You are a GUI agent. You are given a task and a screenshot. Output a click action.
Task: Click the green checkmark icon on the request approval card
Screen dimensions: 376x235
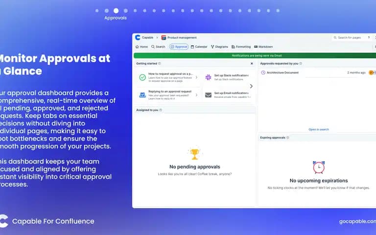pyautogui.click(x=142, y=77)
